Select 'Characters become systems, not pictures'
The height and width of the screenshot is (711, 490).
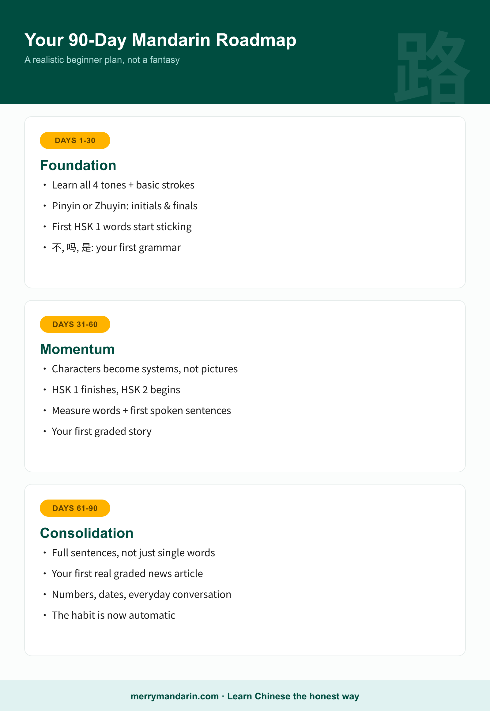[145, 369]
